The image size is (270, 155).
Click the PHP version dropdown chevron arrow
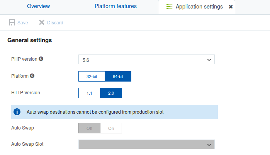[209, 60]
